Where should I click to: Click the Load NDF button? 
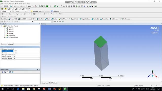tap(31, 19)
